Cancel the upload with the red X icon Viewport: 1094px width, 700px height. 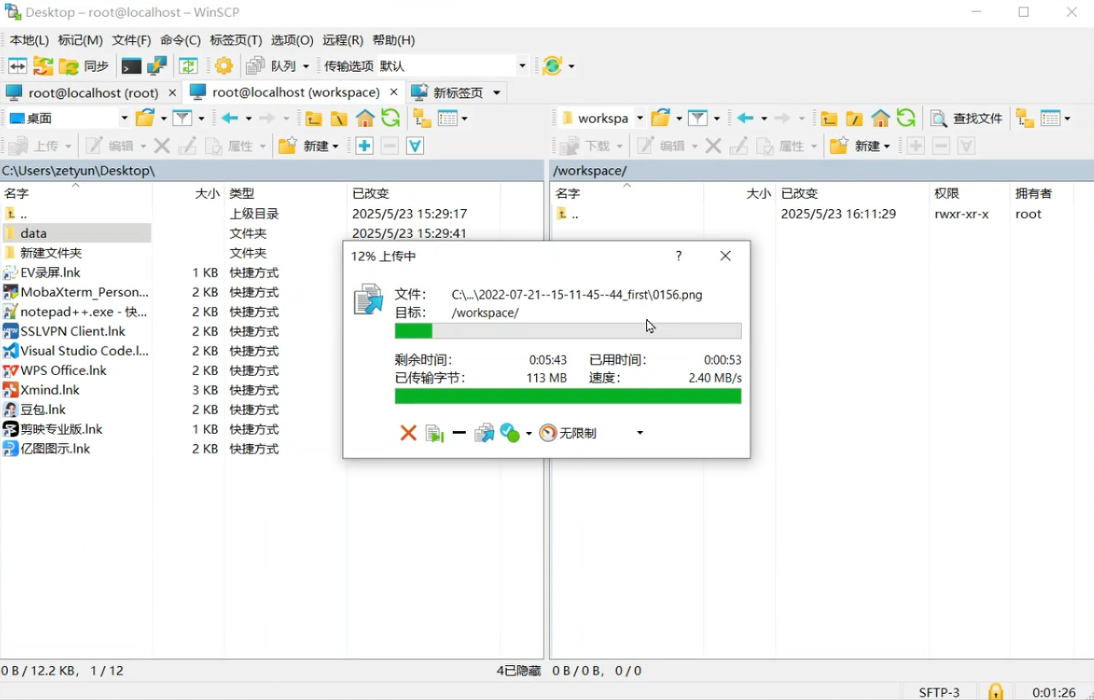click(x=408, y=434)
